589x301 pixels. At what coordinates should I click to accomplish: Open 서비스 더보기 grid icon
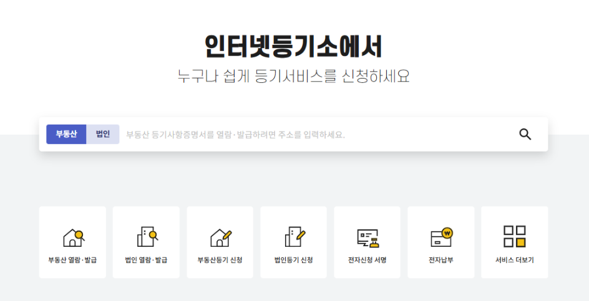point(515,236)
